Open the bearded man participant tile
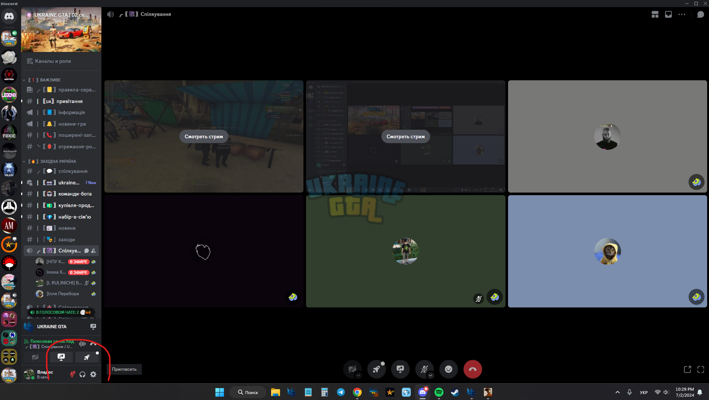The image size is (709, 400). [607, 136]
